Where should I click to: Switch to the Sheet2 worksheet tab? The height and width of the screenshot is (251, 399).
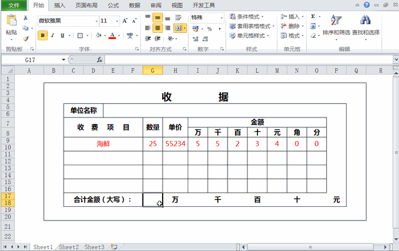[69, 247]
